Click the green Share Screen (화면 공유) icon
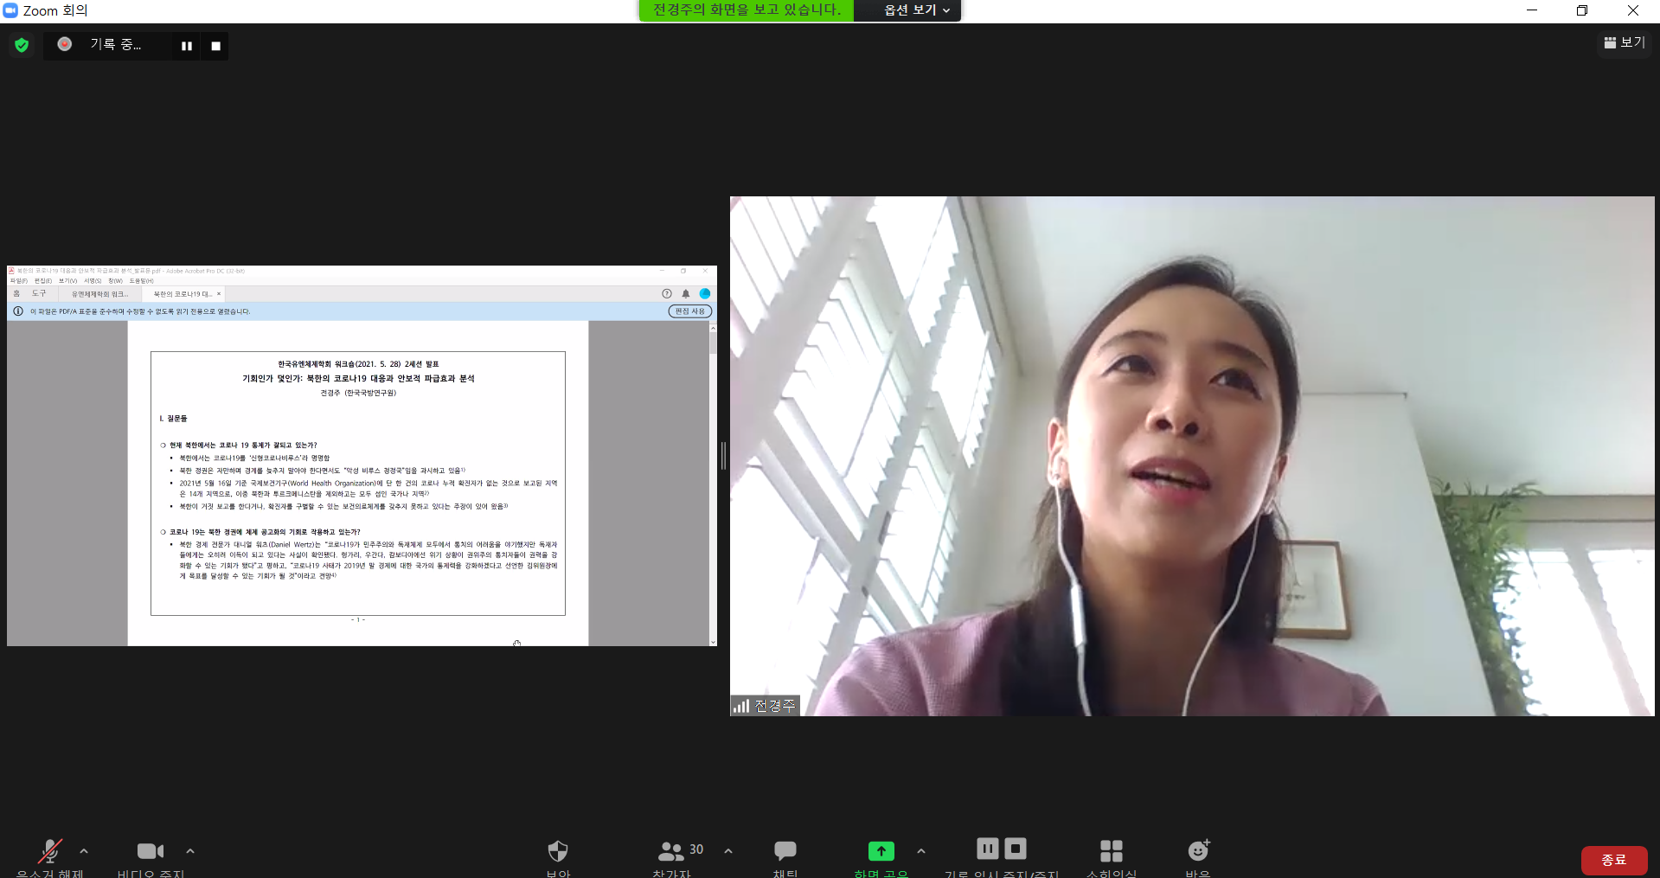This screenshot has width=1660, height=878. 881,852
